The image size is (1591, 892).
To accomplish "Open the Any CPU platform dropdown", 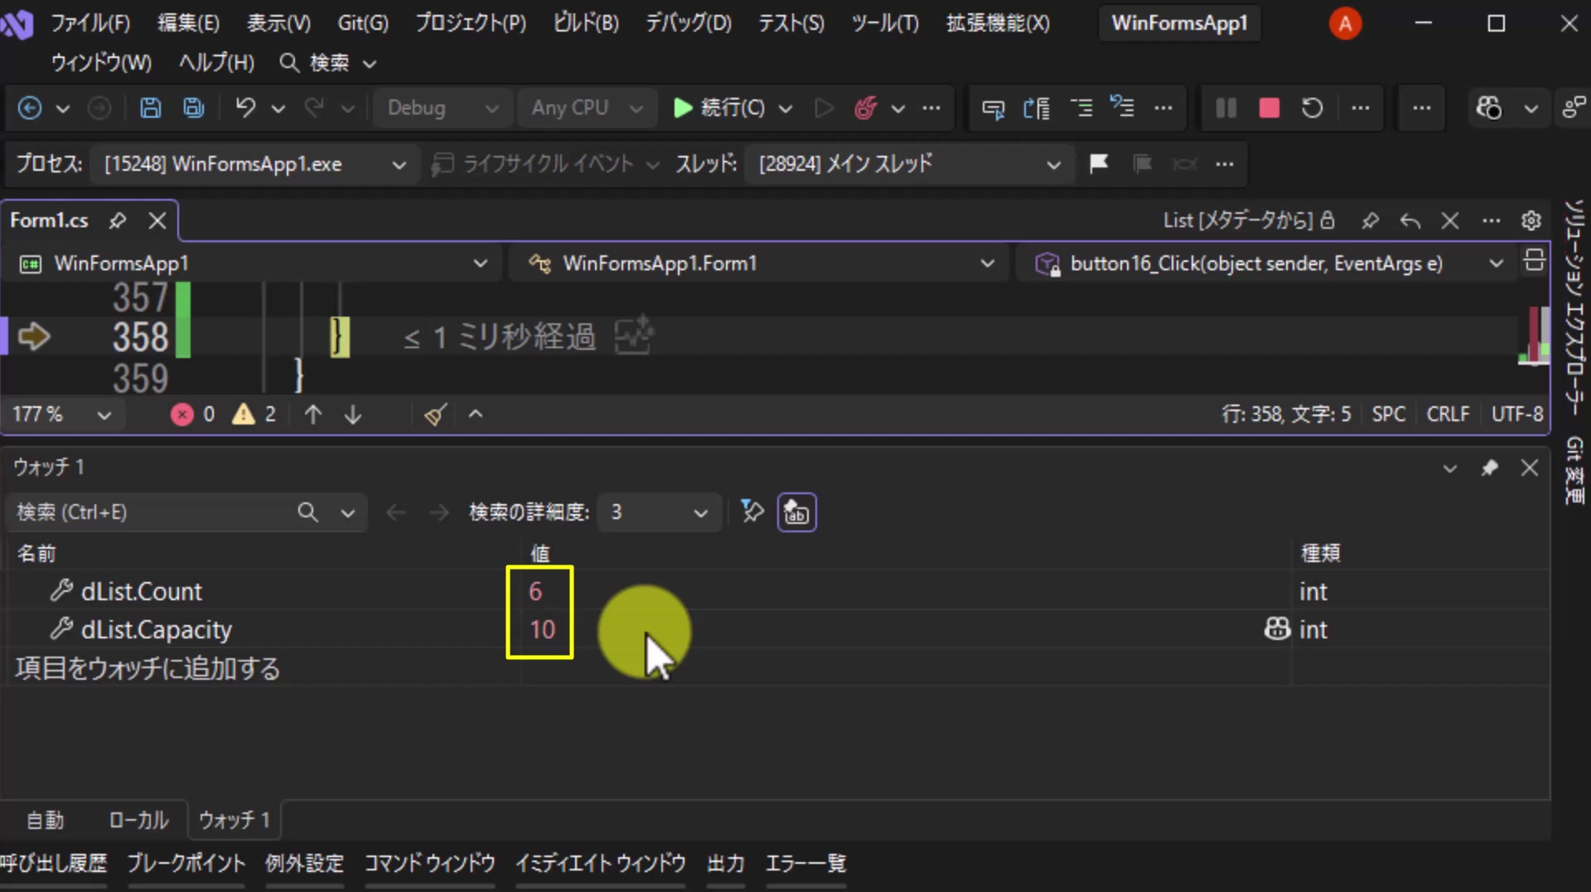I will [x=588, y=108].
